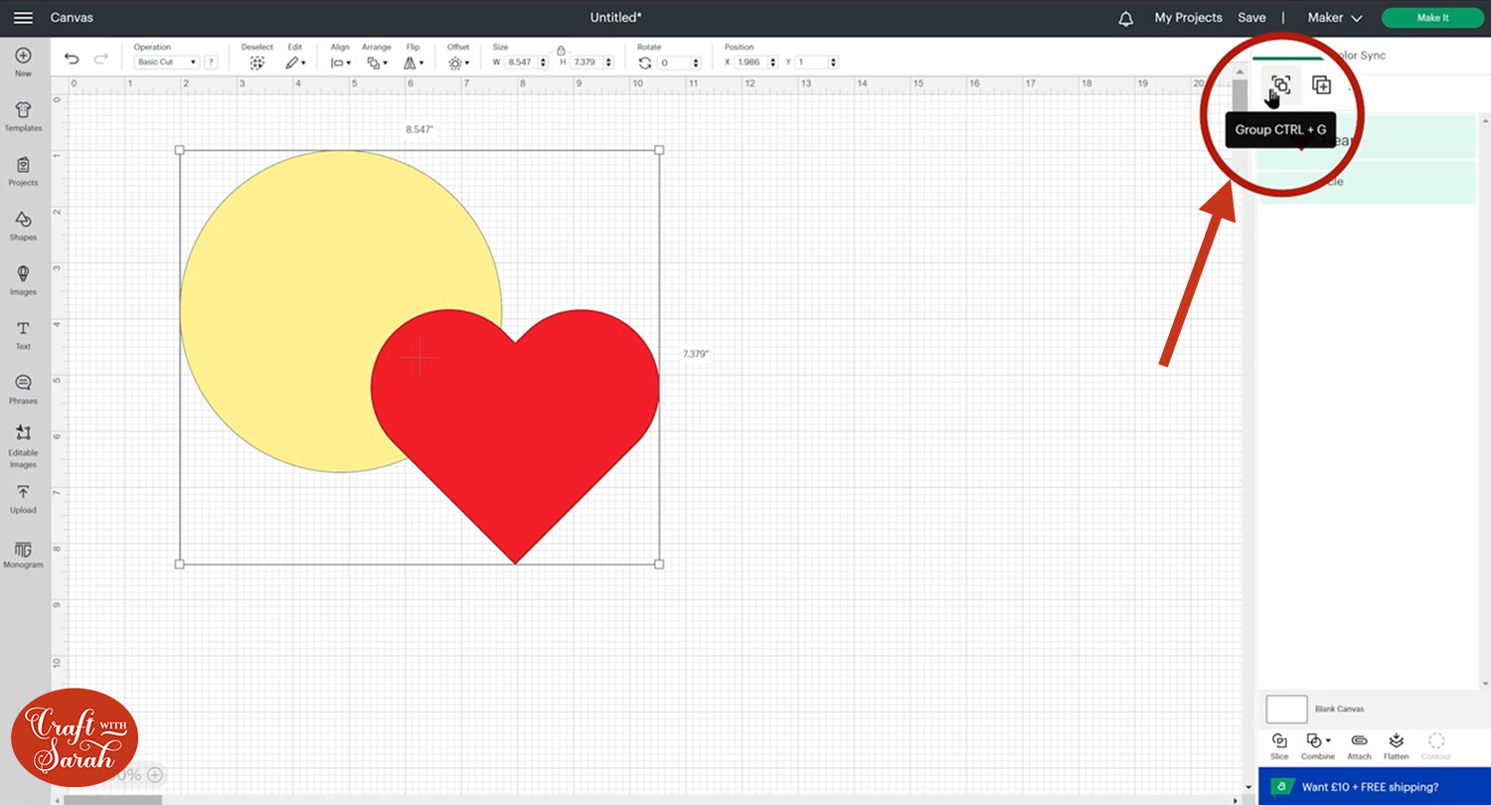The width and height of the screenshot is (1491, 805).
Task: Toggle the size aspect ratio lock
Action: [x=561, y=50]
